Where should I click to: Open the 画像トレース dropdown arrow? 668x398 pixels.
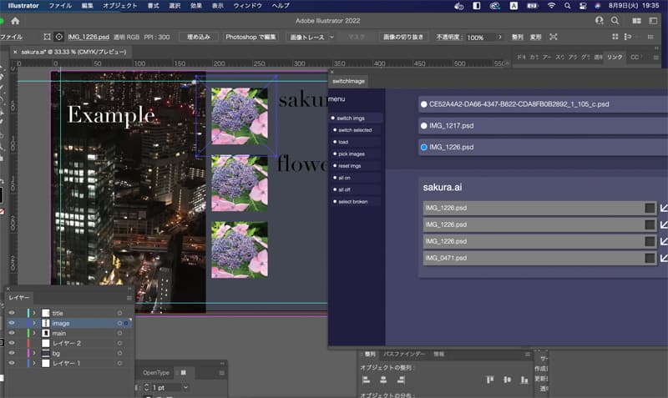[331, 37]
